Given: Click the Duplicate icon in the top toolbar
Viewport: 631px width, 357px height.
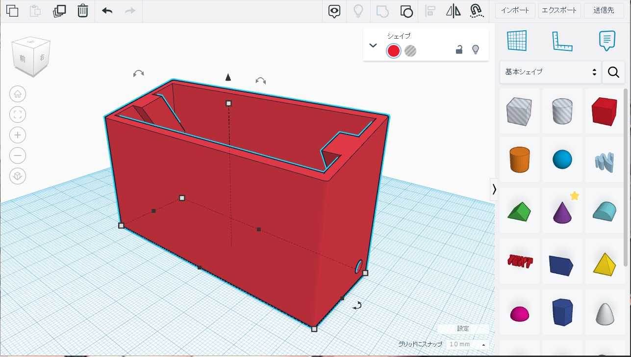Looking at the screenshot, I should pos(59,11).
